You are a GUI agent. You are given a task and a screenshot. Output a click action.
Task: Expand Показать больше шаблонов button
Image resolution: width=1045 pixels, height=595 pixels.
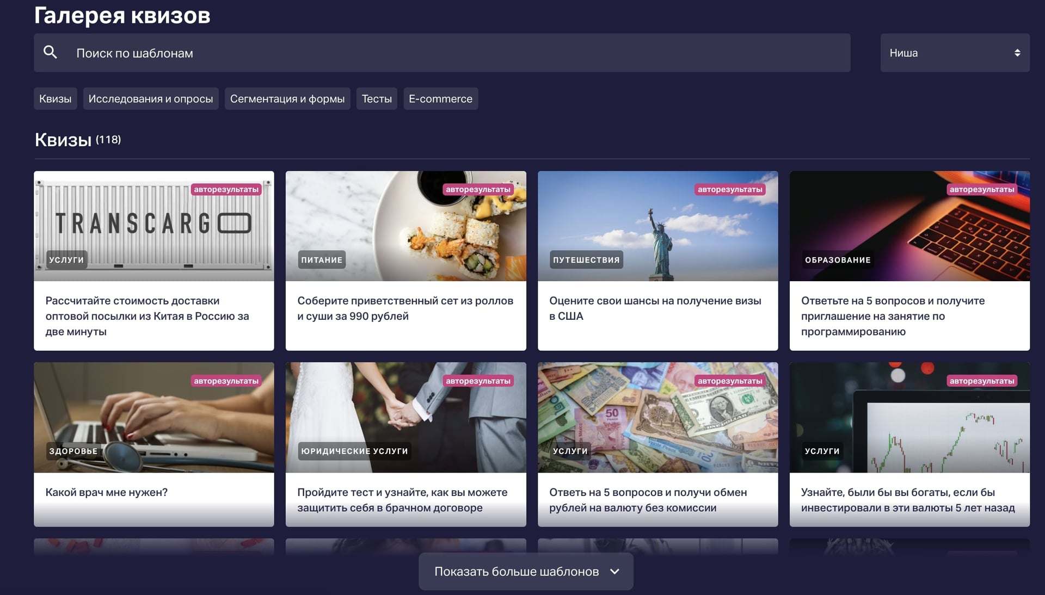coord(516,571)
